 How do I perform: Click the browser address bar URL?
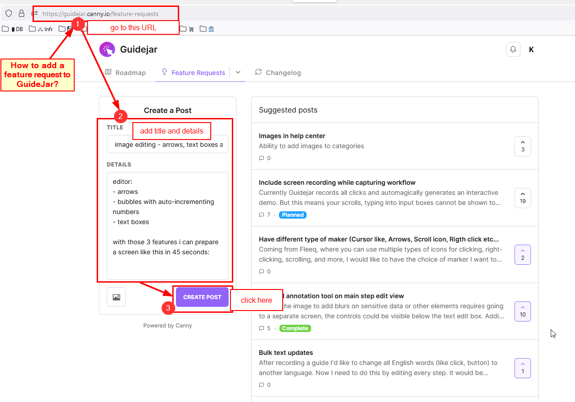100,14
